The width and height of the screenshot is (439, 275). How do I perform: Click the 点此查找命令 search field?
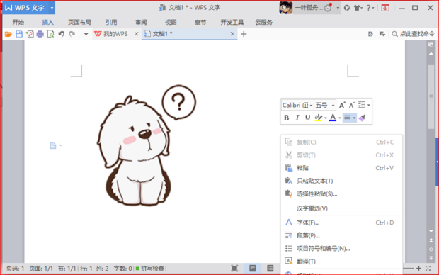(414, 34)
